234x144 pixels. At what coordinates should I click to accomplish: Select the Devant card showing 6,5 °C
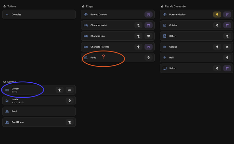click(27, 90)
